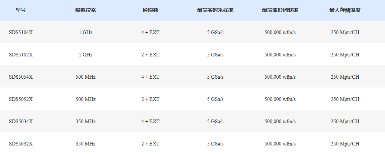
Task: Select the SDS5104X model name
Action: coord(21,33)
